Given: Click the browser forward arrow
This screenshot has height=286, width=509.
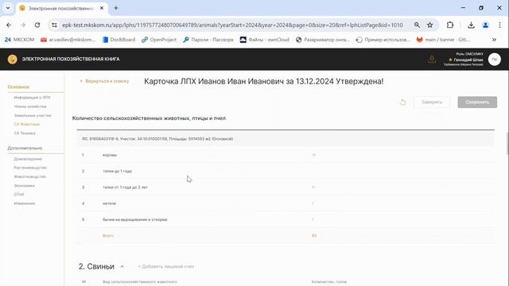Looking at the screenshot, I should (23, 25).
